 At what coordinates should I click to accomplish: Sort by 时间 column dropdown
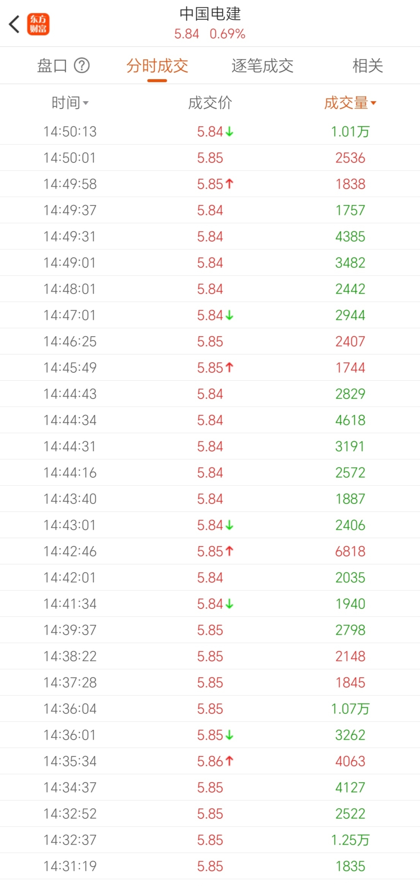coord(70,103)
